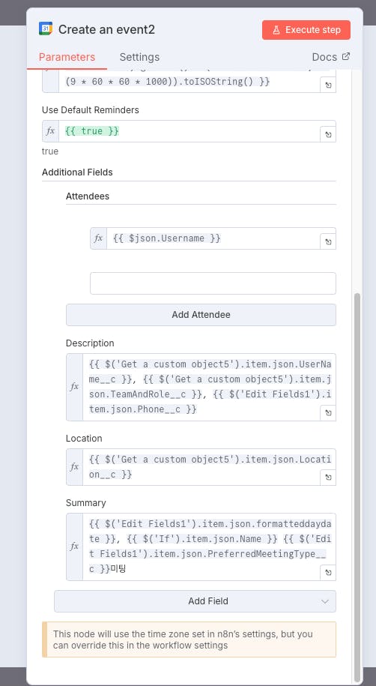Click the fx icon beside Location
This screenshot has height=686, width=376.
tap(74, 467)
